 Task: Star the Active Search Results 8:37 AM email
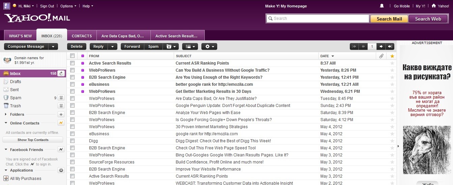tap(392, 63)
